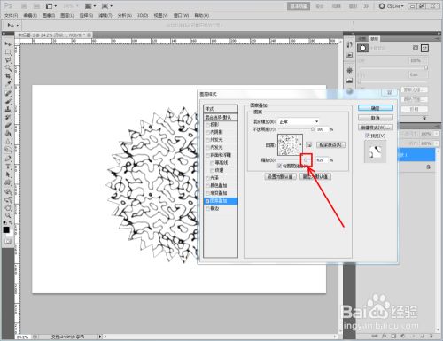Enable the 斜面和浮雕 (Bevel and Emboss) checkbox
The height and width of the screenshot is (341, 443).
pos(207,155)
